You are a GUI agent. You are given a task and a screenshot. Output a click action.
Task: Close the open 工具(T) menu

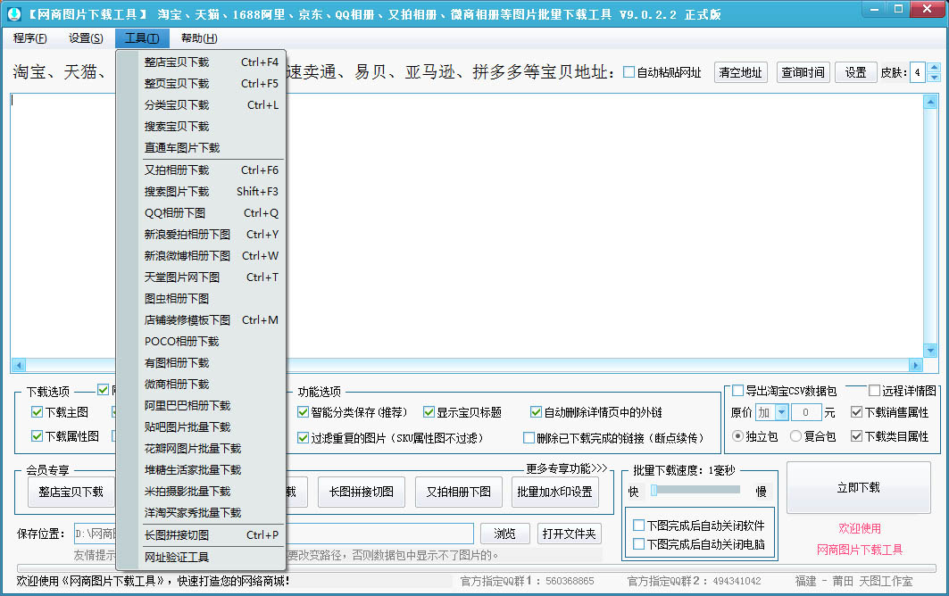tap(142, 38)
